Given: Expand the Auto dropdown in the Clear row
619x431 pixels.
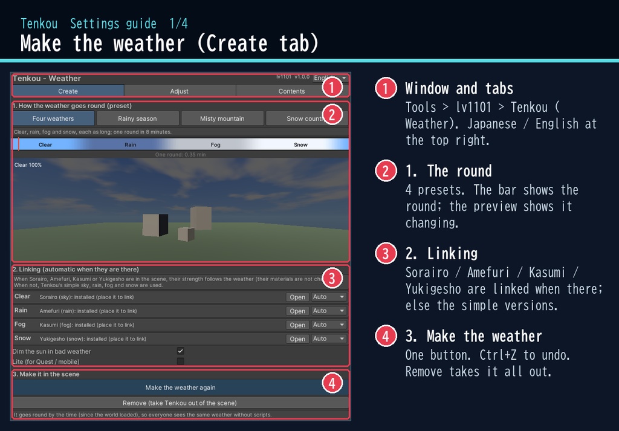Looking at the screenshot, I should point(328,297).
